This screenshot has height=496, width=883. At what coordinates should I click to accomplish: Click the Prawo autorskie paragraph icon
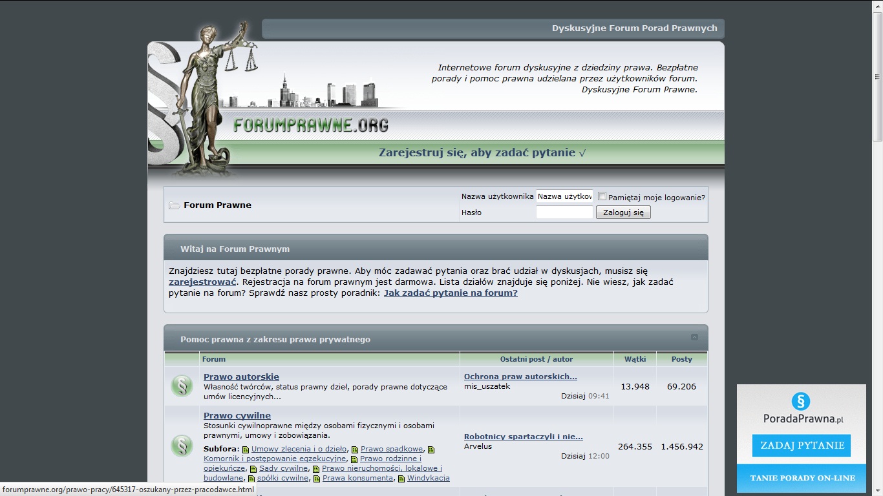pyautogui.click(x=182, y=386)
